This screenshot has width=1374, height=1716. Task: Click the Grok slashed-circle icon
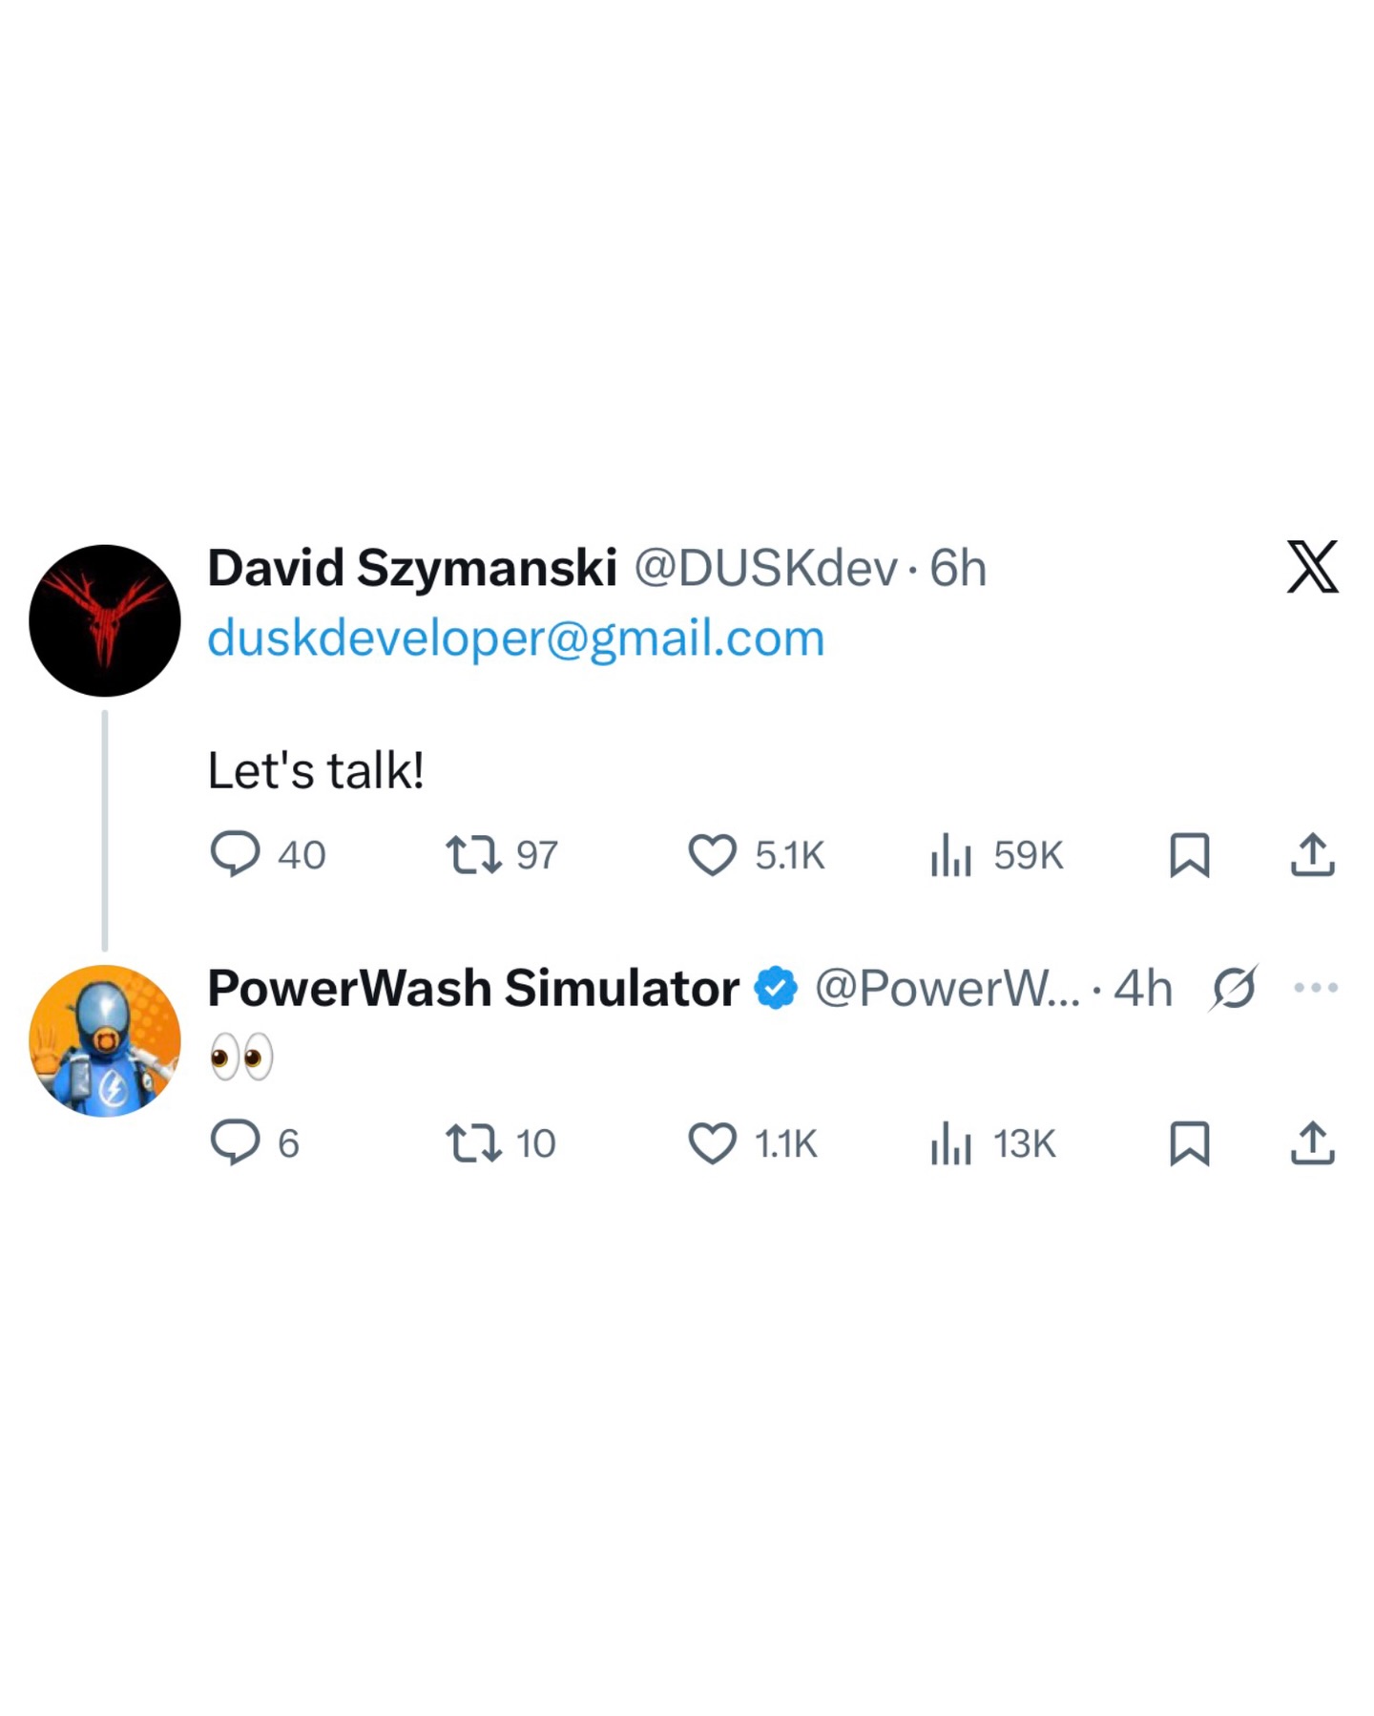[x=1234, y=988]
